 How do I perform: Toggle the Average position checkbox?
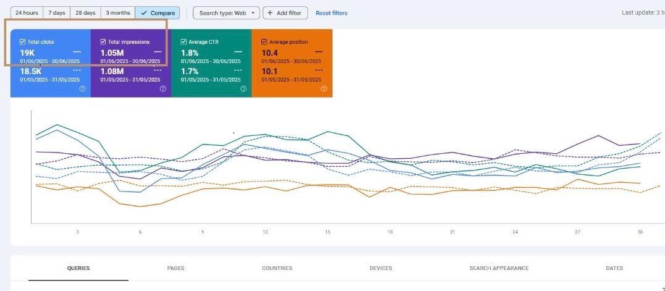265,42
